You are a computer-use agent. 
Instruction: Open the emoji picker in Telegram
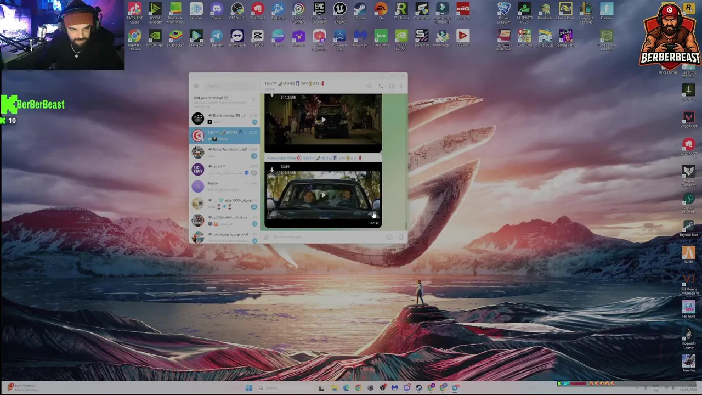pyautogui.click(x=389, y=237)
